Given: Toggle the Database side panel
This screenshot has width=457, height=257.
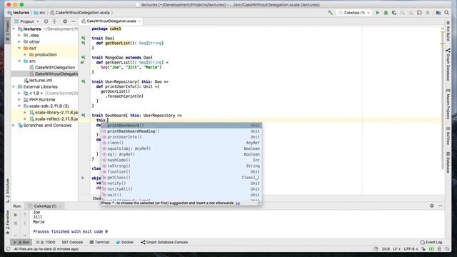Looking at the screenshot, I should click(448, 162).
